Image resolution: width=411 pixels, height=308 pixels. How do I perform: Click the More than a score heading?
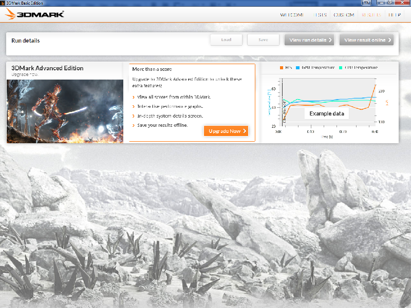[x=152, y=69]
